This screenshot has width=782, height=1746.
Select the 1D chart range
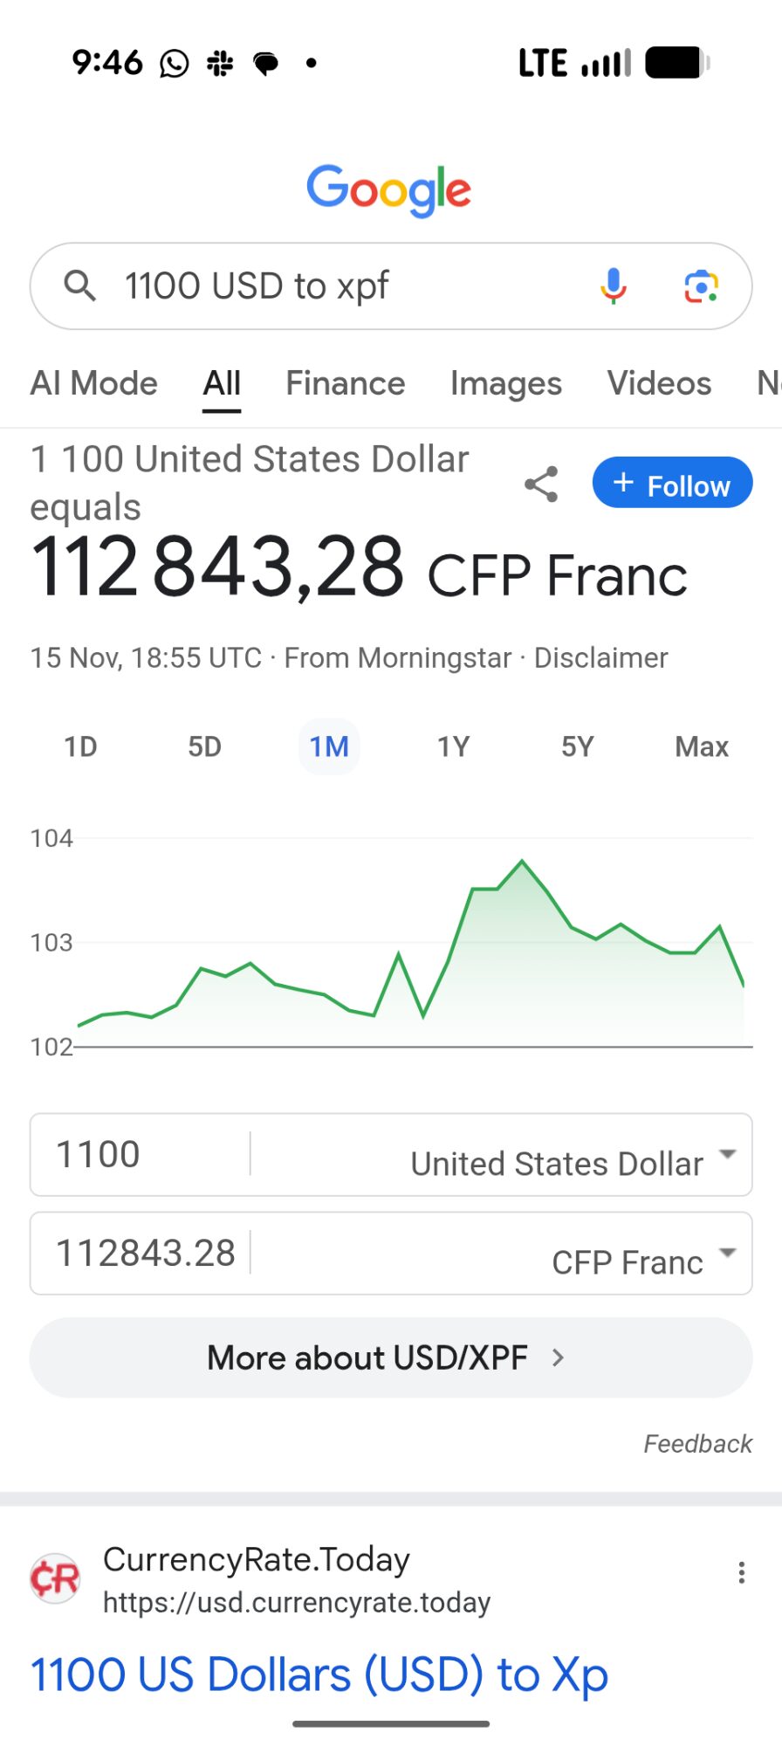[80, 747]
